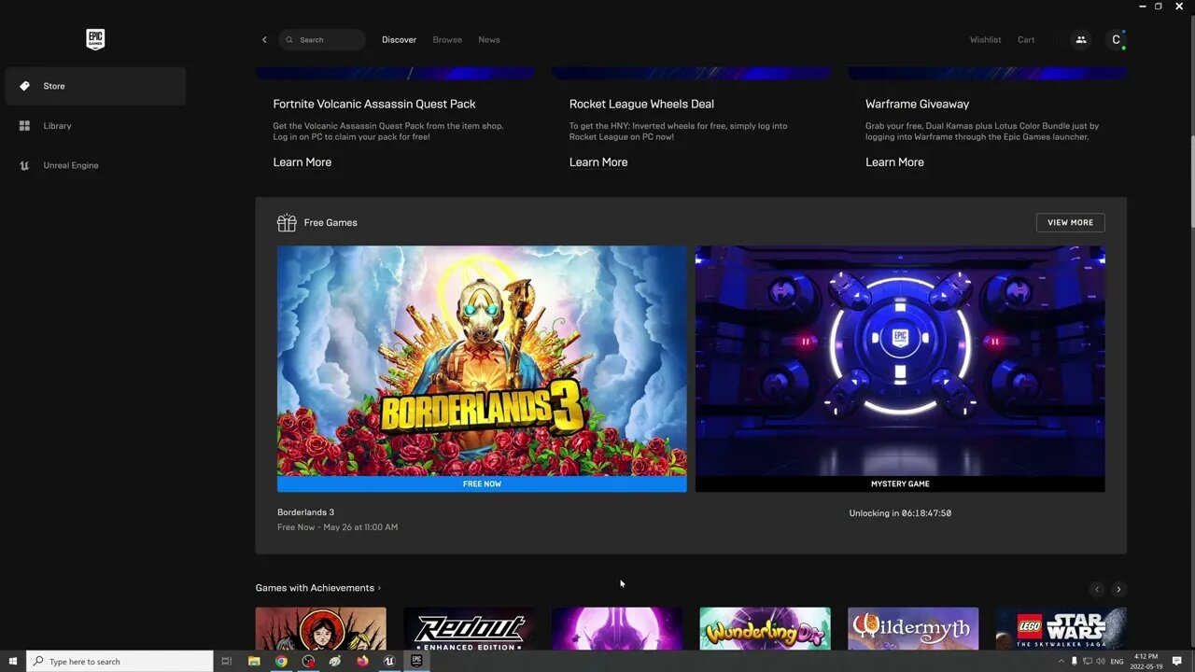Open the Windows Start menu

[13, 661]
